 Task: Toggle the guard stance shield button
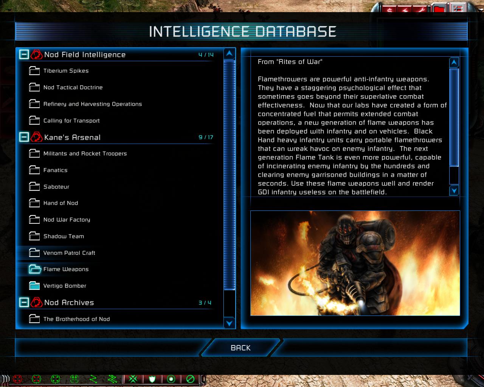152,379
